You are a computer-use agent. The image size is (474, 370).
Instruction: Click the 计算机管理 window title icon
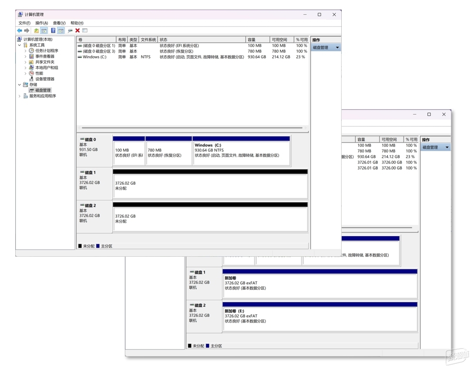coord(20,14)
